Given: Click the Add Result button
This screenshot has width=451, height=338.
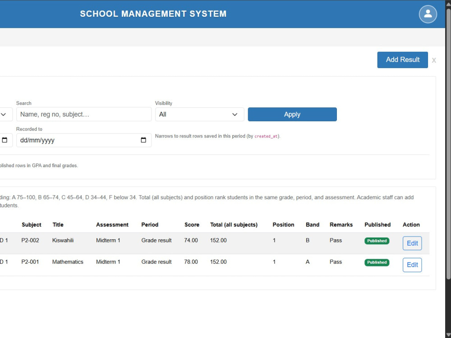Looking at the screenshot, I should [x=402, y=60].
